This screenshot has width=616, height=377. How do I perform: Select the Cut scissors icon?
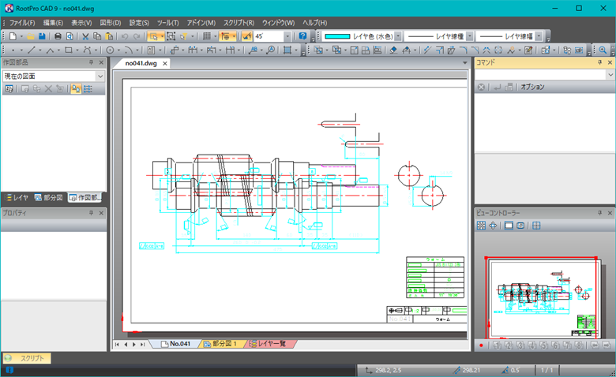(x=85, y=36)
